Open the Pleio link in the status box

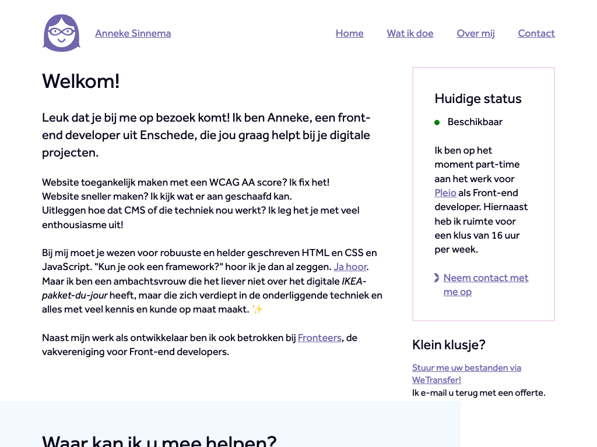(x=445, y=193)
